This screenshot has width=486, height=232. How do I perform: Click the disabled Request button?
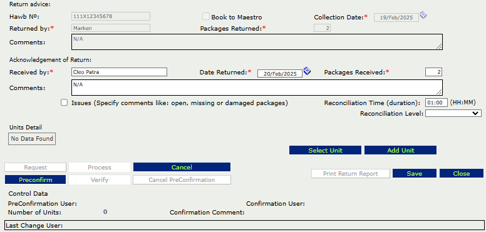point(35,168)
